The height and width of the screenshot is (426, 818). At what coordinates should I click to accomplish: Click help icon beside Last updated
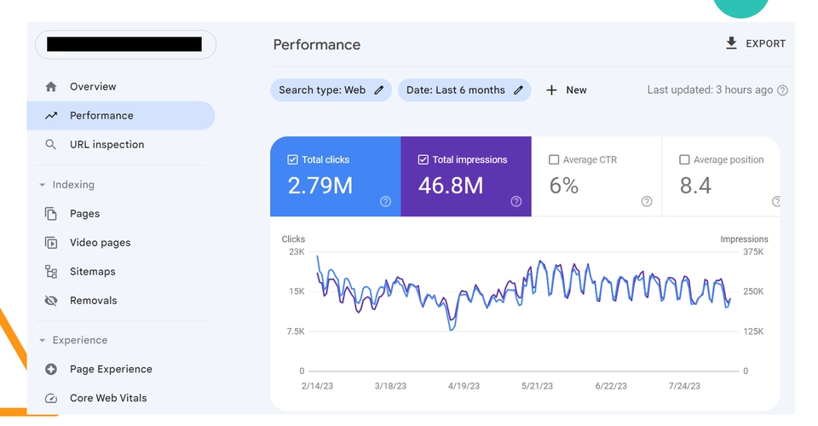coord(782,90)
